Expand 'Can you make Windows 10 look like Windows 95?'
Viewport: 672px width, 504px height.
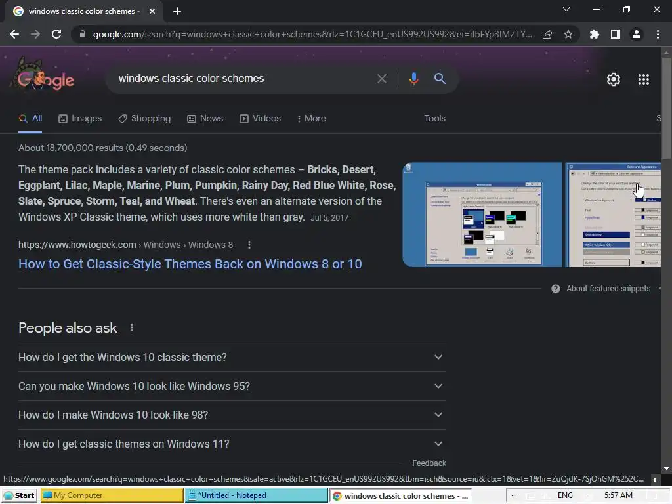(232, 386)
